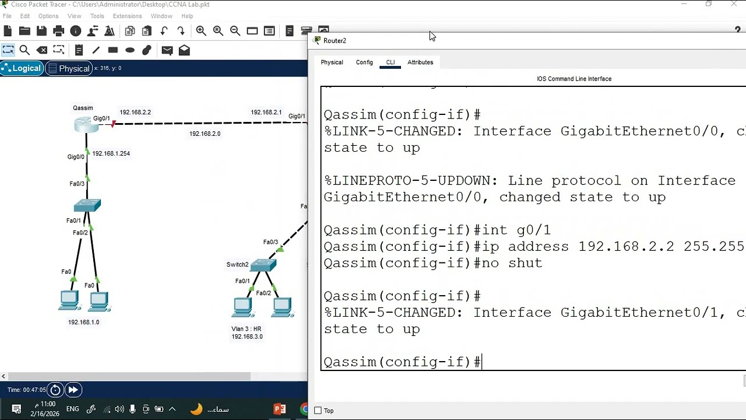Open the Extensions menu
The width and height of the screenshot is (746, 420).
coord(127,16)
